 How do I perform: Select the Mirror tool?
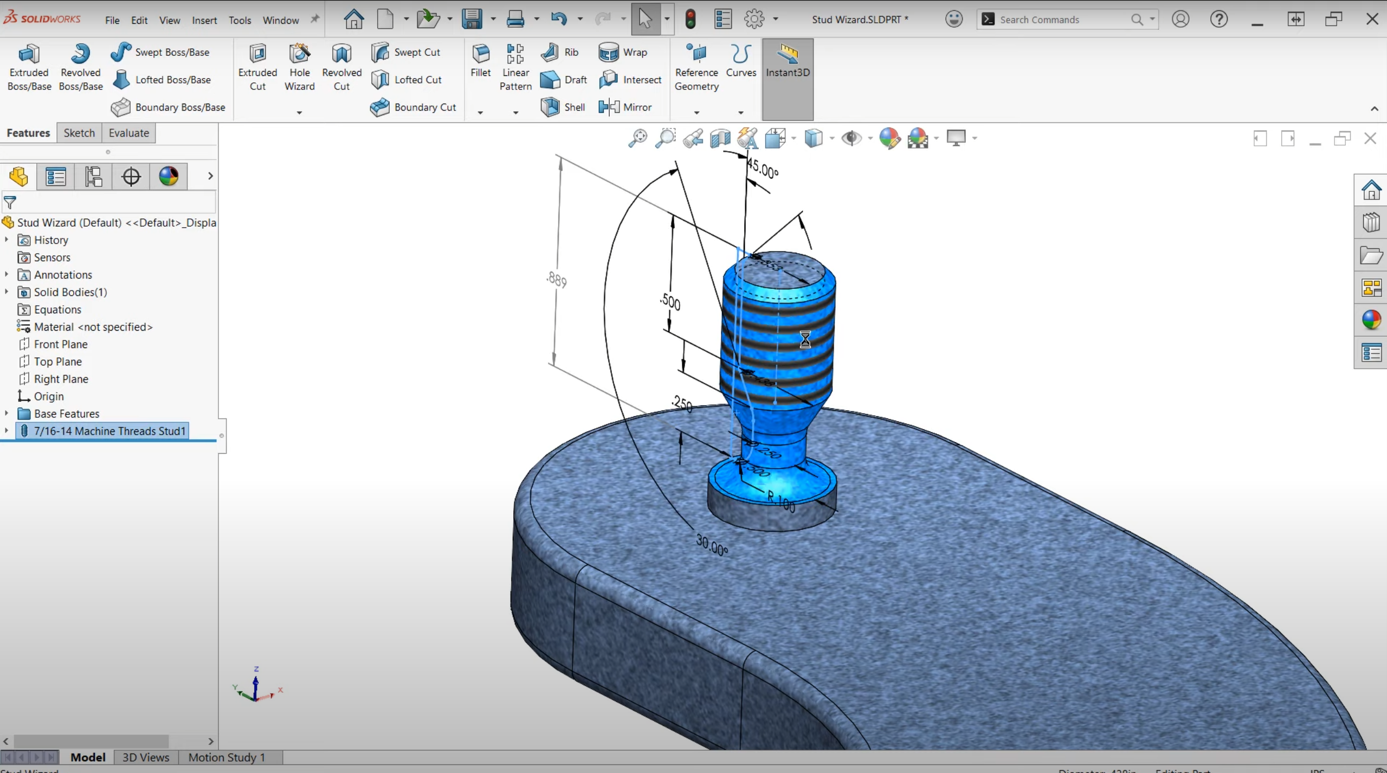pos(625,107)
